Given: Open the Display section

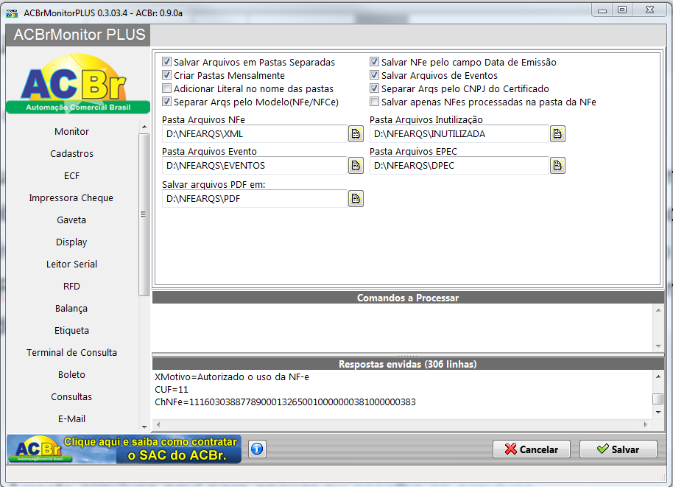Looking at the screenshot, I should [71, 242].
